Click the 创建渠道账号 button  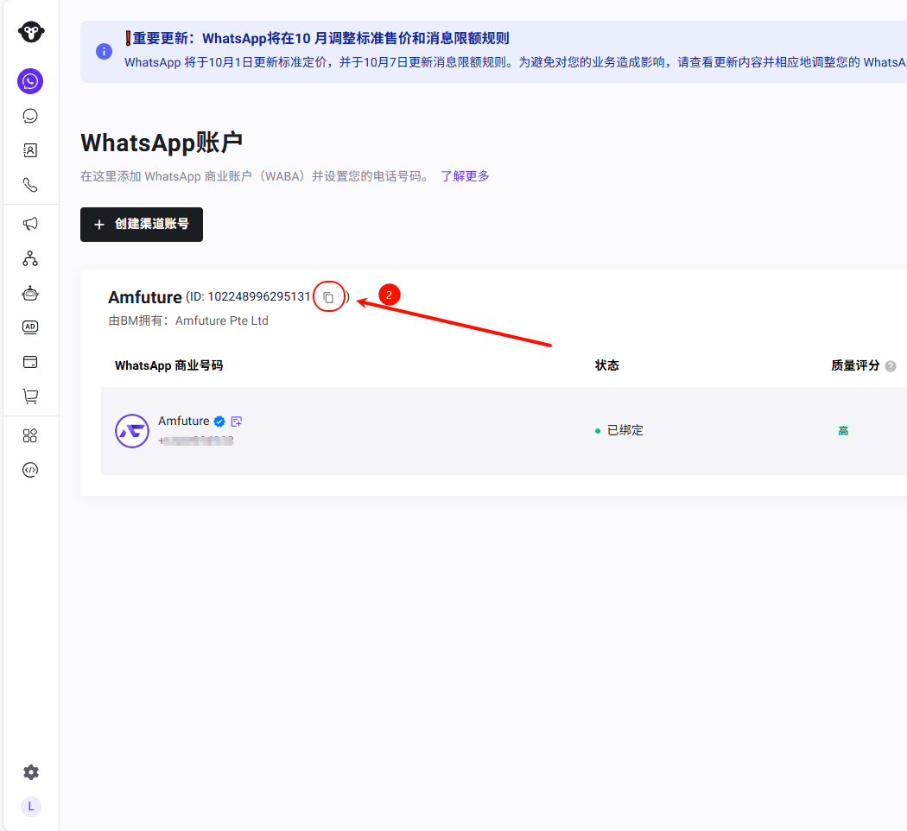click(x=142, y=225)
